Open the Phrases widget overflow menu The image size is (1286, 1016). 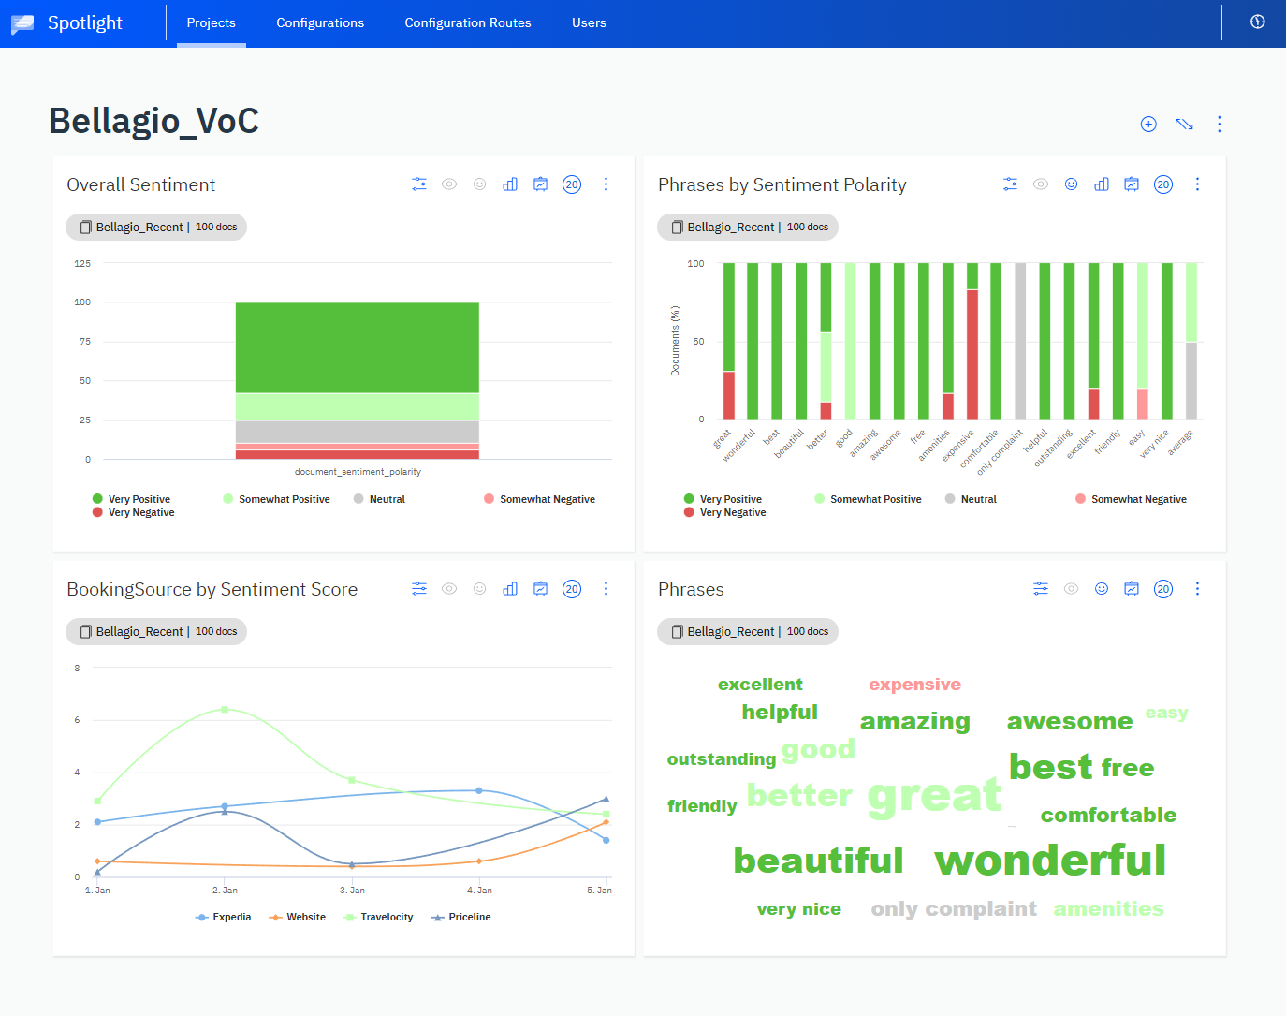click(1197, 588)
